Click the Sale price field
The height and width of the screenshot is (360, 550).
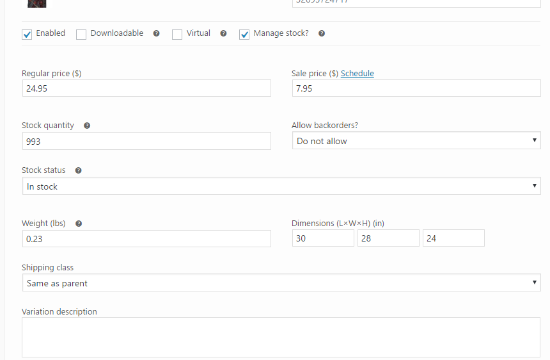pos(416,88)
